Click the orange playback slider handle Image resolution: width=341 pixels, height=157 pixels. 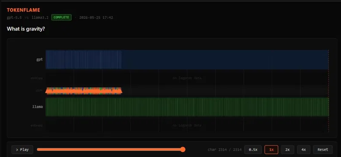(183, 149)
